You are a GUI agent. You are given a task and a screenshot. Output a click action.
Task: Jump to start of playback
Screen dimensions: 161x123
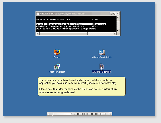pos(78,114)
